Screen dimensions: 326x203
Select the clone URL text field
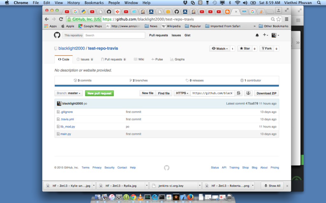click(213, 93)
